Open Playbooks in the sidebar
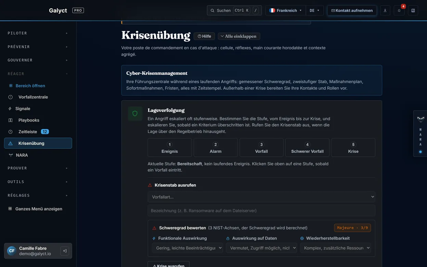 click(x=38, y=120)
